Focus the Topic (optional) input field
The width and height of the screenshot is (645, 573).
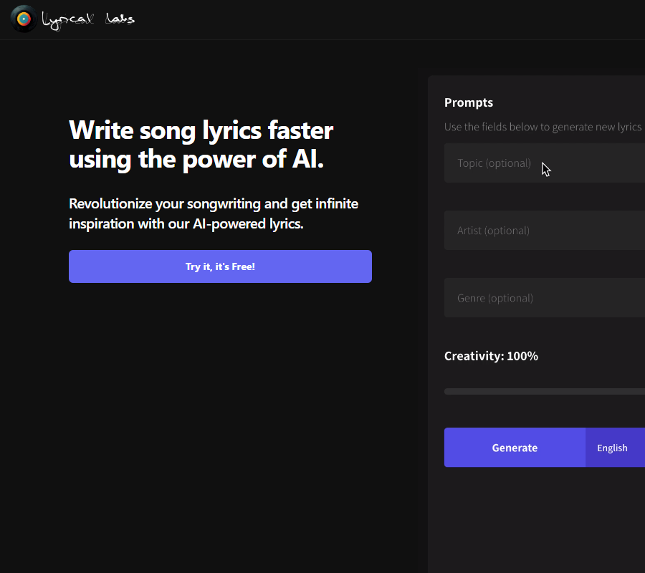(545, 163)
